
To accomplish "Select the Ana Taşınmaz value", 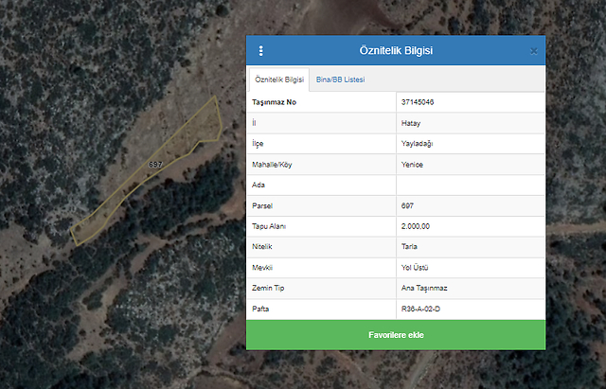I will coord(422,289).
